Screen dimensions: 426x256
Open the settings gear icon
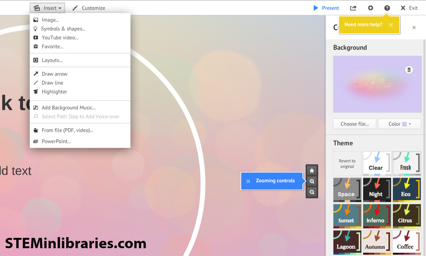tap(370, 8)
